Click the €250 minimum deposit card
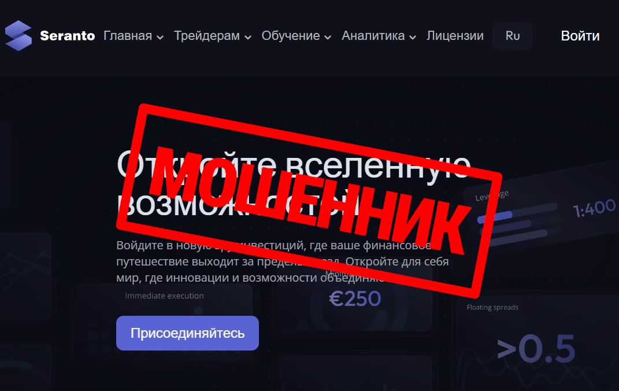This screenshot has width=619, height=391. (x=354, y=299)
